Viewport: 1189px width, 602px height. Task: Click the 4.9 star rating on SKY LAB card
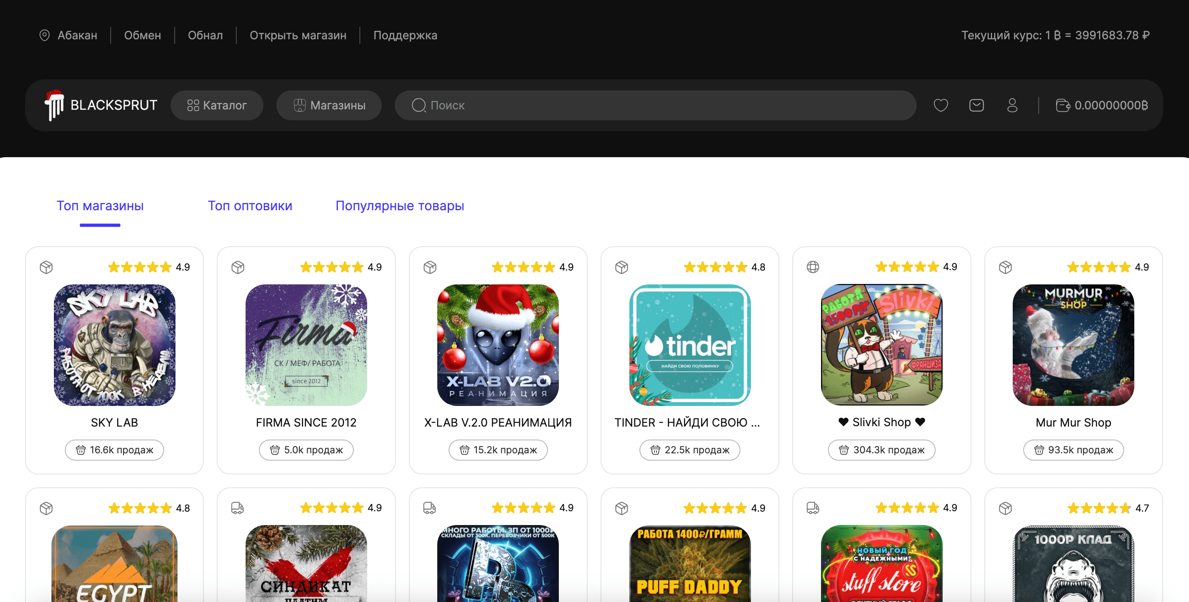point(149,267)
